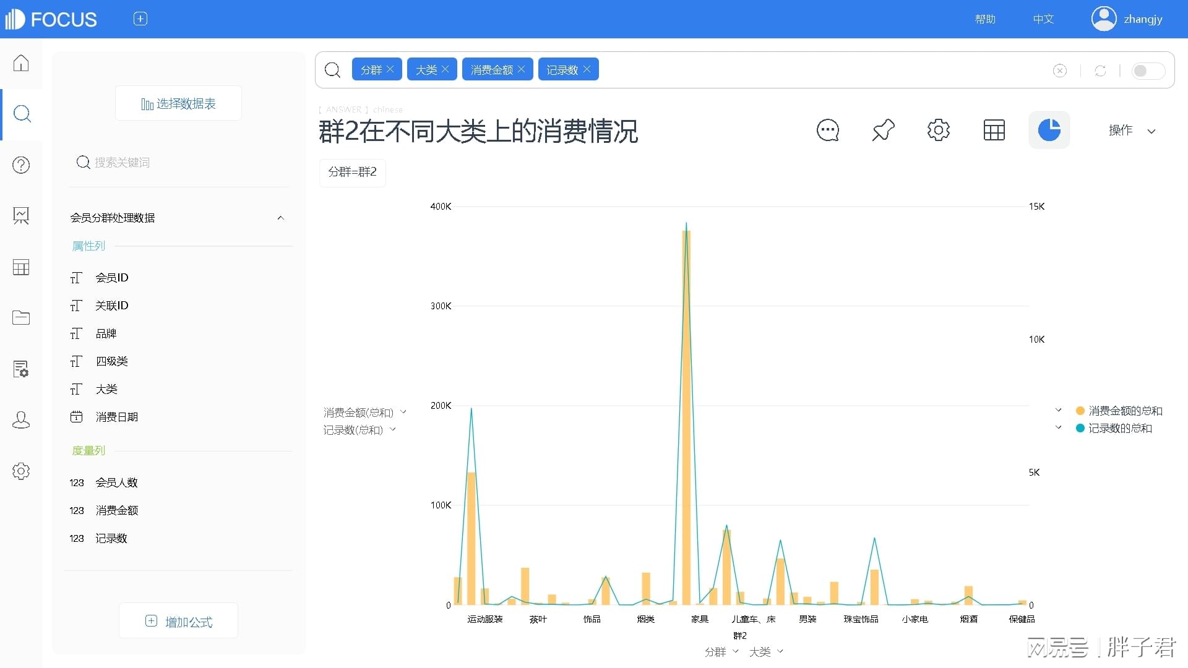Clear the search bar with the circled X
Viewport: 1188px width, 668px height.
pos(1060,71)
